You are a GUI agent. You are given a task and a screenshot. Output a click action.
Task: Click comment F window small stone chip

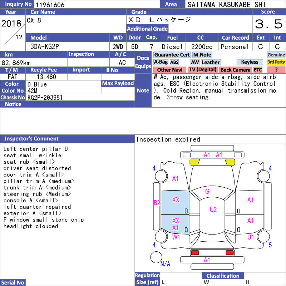43,220
